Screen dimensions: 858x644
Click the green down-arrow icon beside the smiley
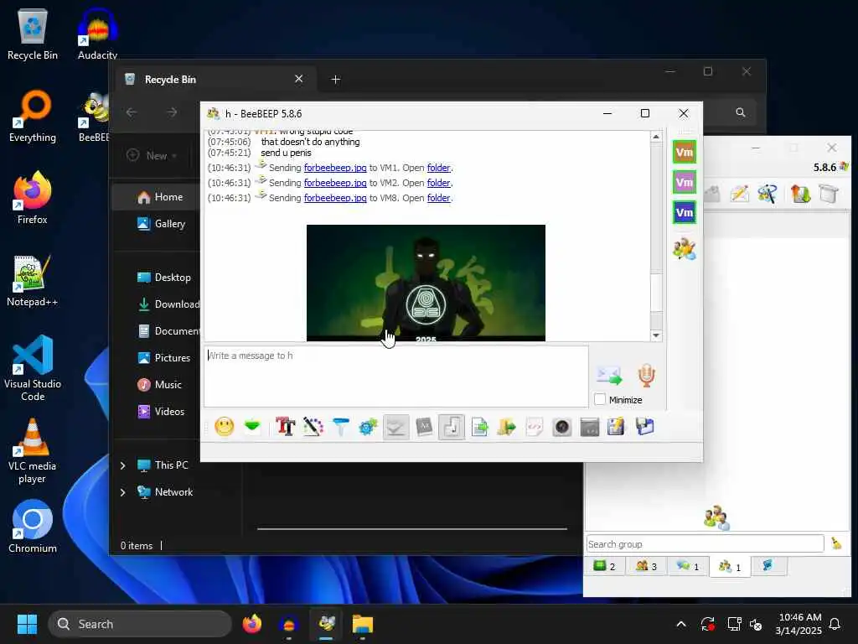click(252, 426)
